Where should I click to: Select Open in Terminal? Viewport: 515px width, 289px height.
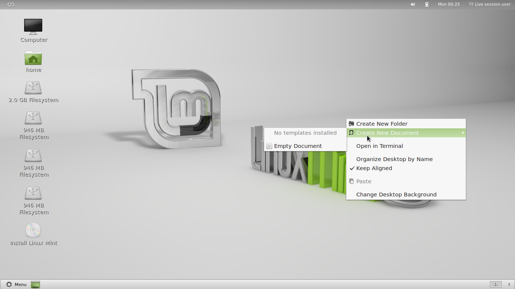click(x=380, y=146)
